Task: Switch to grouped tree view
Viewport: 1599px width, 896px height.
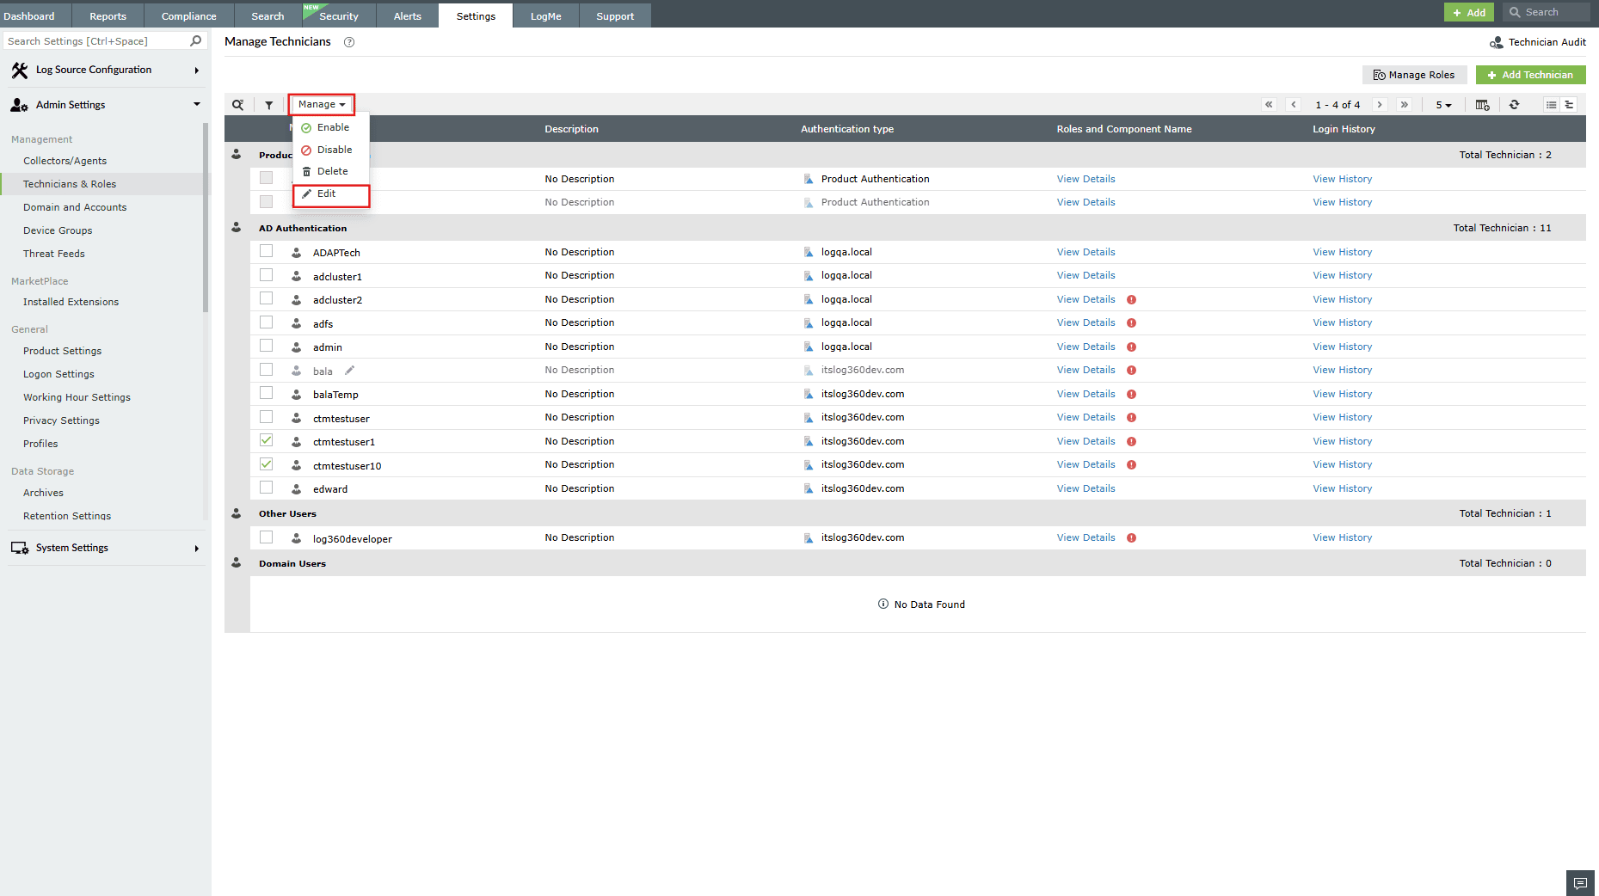Action: click(x=1569, y=105)
